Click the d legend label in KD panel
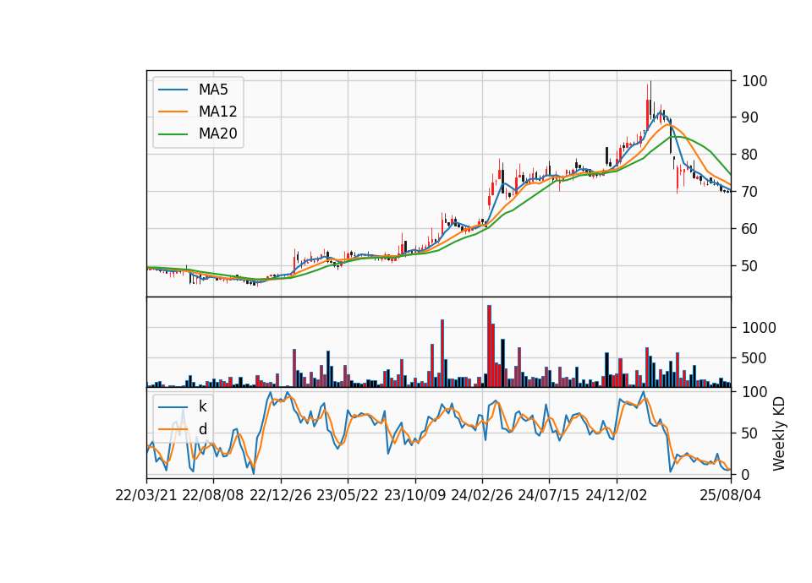The width and height of the screenshot is (812, 583). [x=203, y=429]
